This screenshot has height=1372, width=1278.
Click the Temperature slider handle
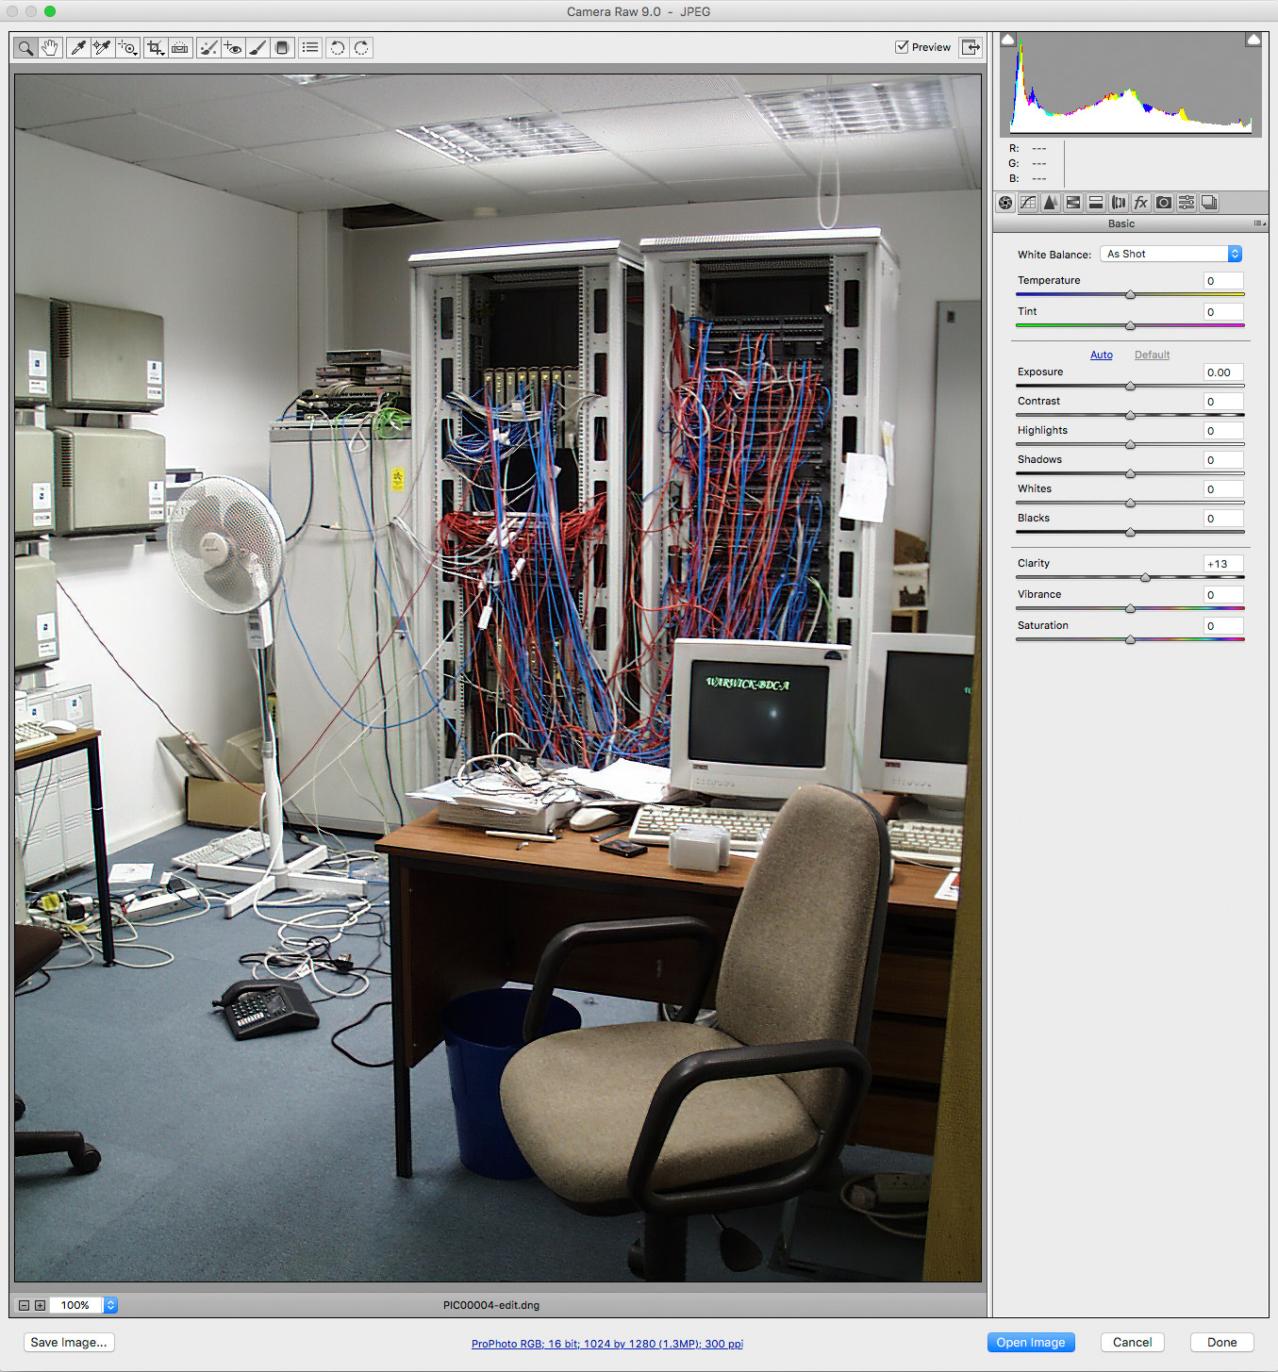pyautogui.click(x=1130, y=294)
